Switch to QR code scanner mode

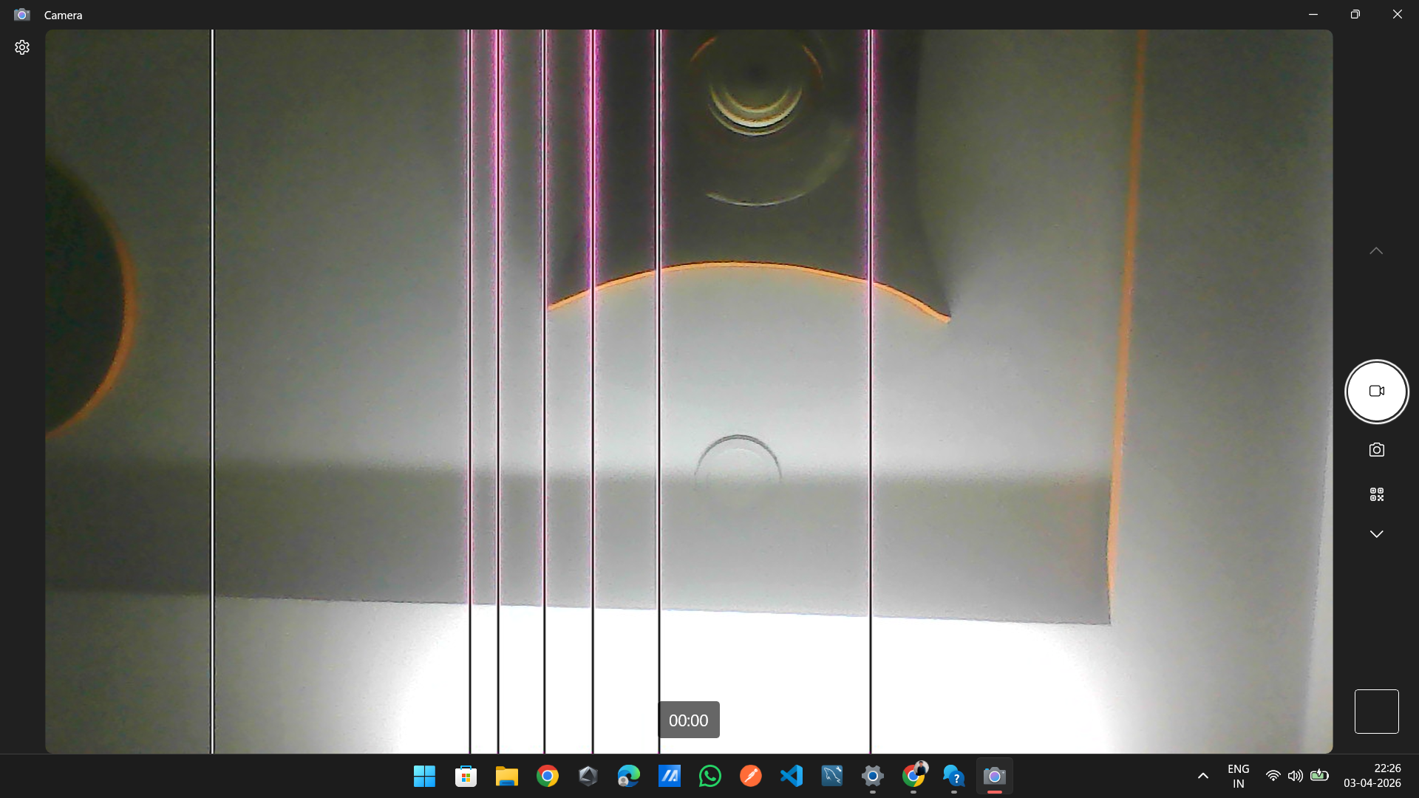(1376, 494)
